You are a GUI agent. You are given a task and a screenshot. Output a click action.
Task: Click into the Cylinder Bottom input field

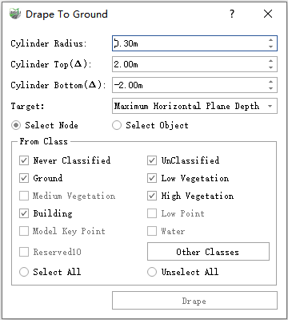pyautogui.click(x=190, y=85)
